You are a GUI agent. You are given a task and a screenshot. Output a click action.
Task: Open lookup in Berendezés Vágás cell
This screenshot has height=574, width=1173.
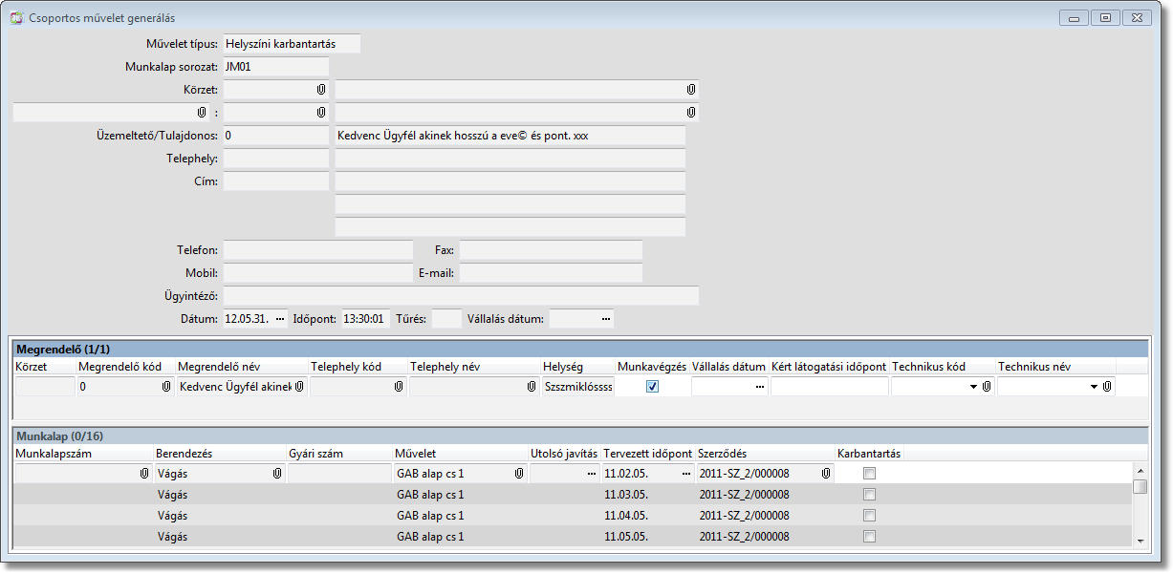276,473
